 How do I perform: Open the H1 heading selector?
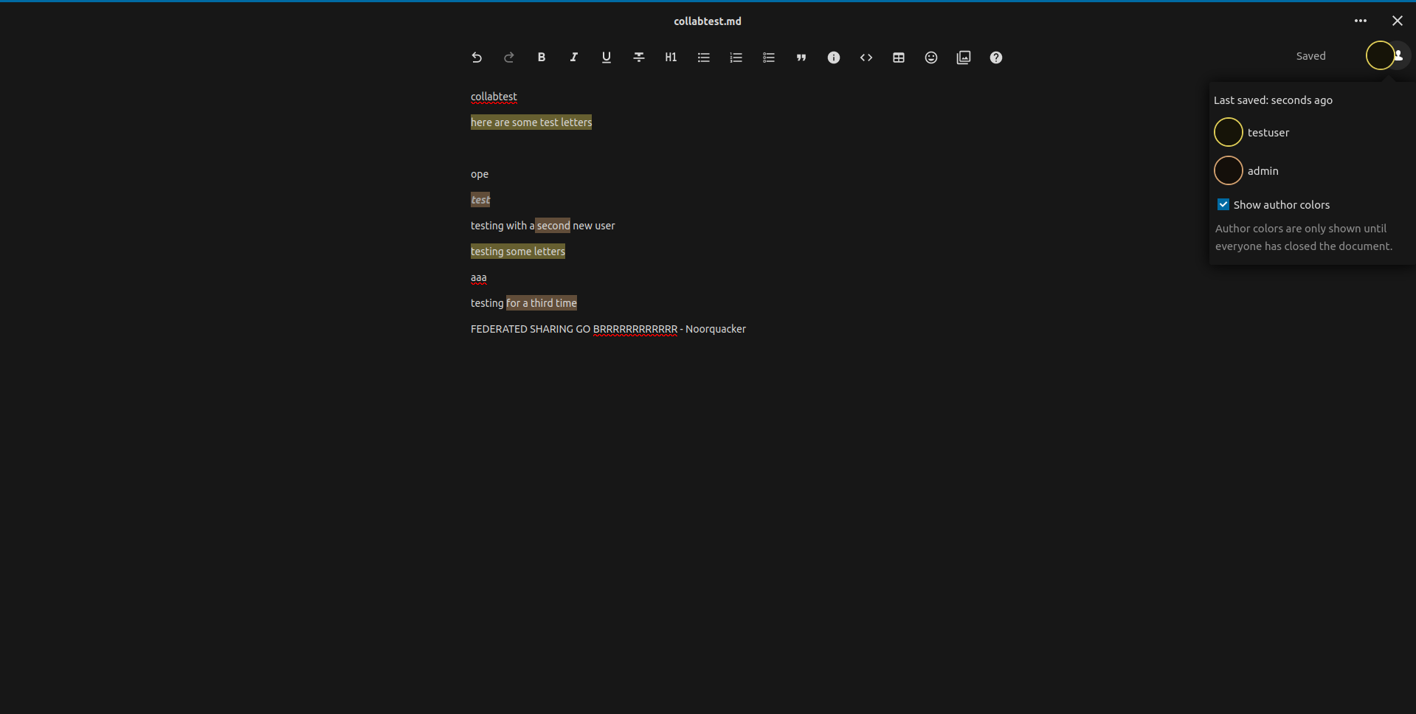[x=671, y=57]
